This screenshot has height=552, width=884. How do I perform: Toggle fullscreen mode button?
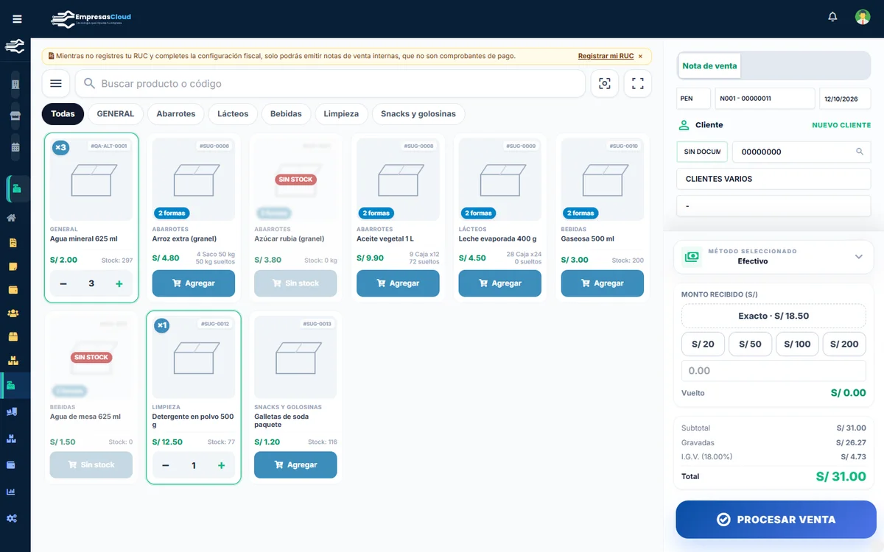click(638, 83)
